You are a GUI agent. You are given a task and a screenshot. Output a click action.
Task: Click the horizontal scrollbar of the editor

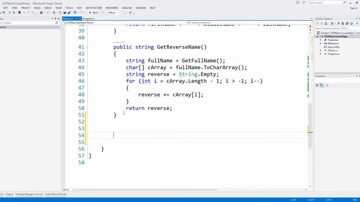[147, 190]
